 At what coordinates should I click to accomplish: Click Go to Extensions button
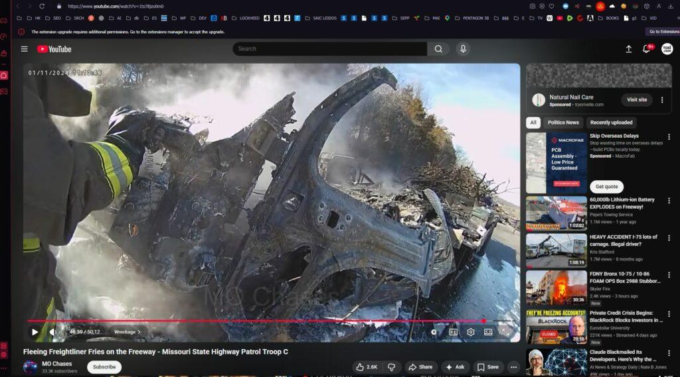click(x=663, y=32)
